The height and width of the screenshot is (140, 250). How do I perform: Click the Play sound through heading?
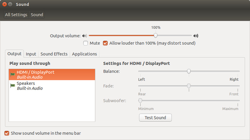[30, 63]
